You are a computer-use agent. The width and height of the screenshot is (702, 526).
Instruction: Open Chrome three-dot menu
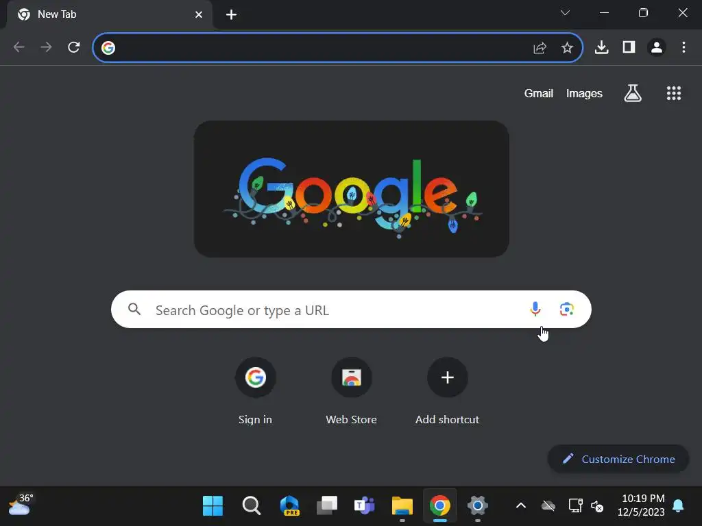point(683,47)
